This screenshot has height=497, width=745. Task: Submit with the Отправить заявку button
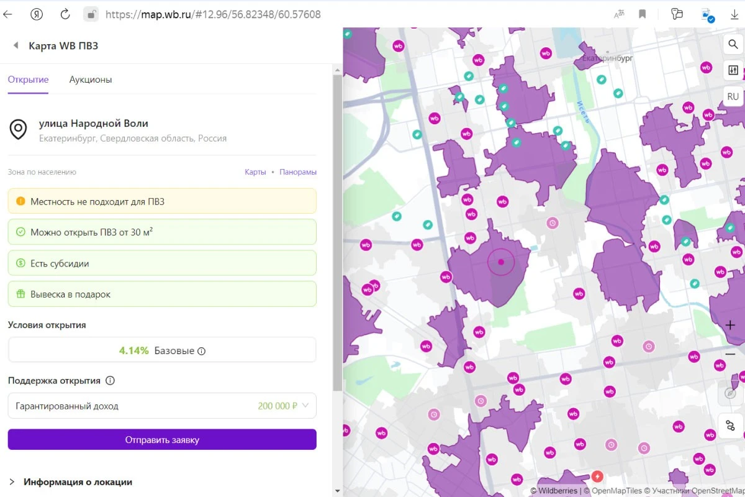(162, 439)
